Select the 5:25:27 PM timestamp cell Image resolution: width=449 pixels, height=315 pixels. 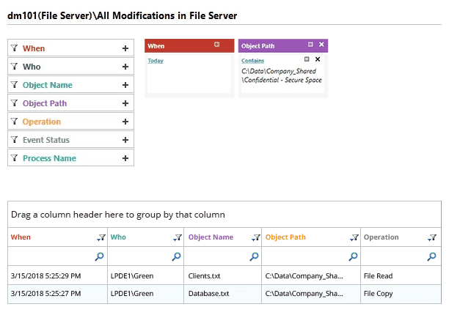[x=57, y=294]
